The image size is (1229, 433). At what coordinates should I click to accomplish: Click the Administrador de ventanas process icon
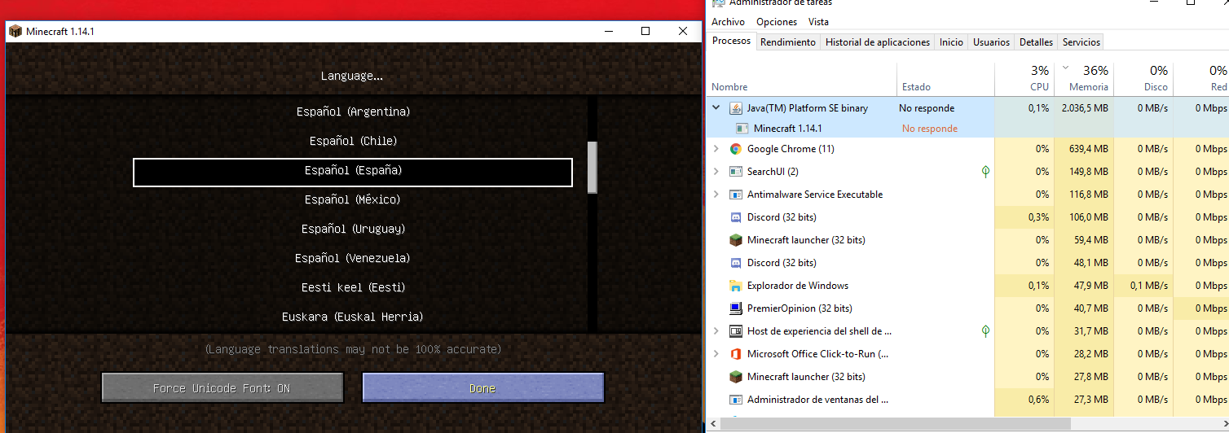click(735, 400)
